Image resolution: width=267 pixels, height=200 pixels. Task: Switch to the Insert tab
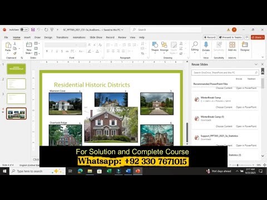tap(27, 37)
